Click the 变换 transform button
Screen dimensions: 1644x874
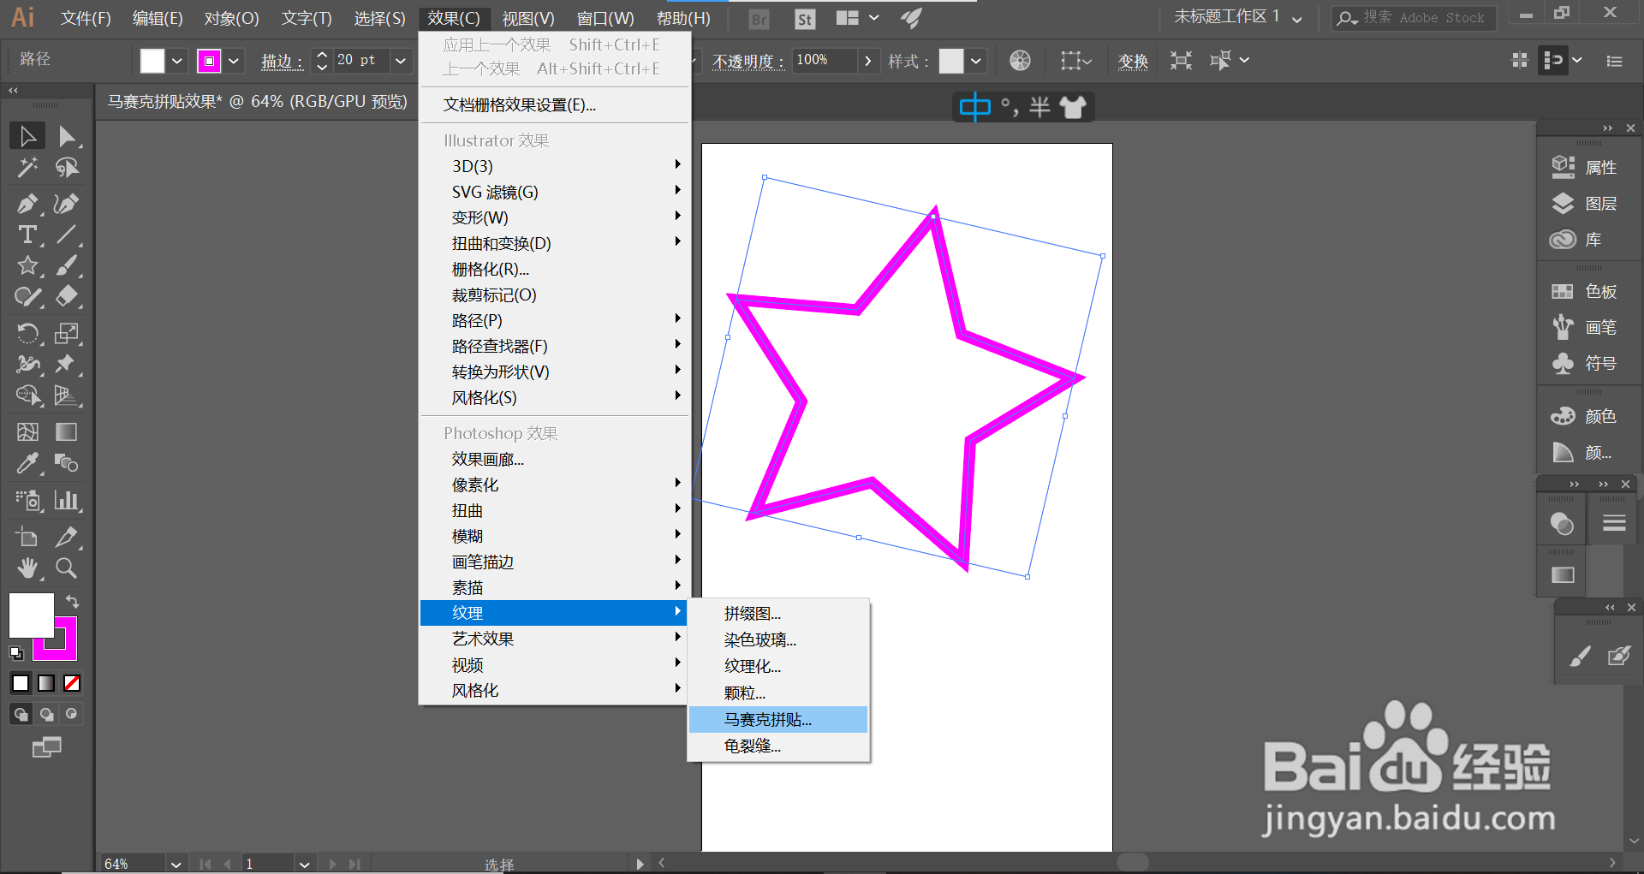(x=1133, y=61)
